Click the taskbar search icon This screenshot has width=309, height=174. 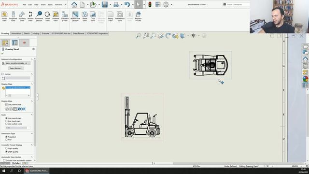[x=12, y=171]
